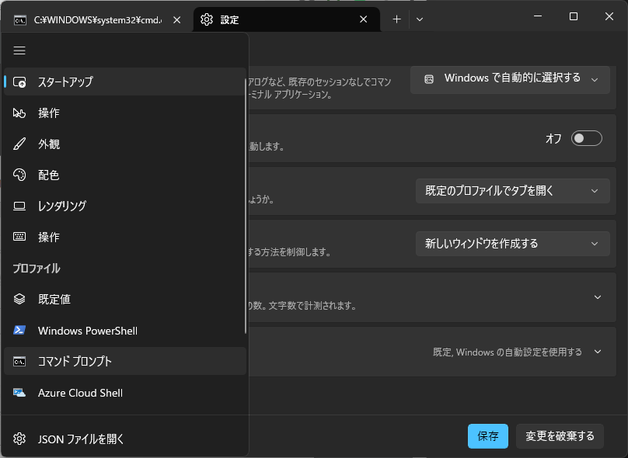628x458 pixels.
Task: Open 外観 settings page
Action: (x=125, y=144)
